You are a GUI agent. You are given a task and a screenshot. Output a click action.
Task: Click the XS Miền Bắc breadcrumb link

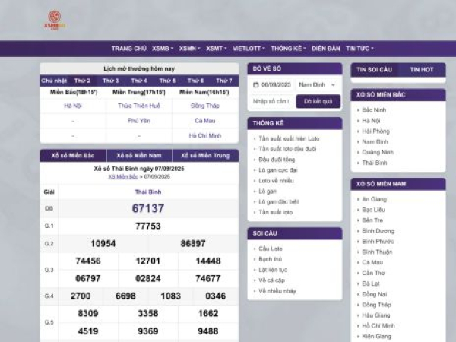[122, 176]
